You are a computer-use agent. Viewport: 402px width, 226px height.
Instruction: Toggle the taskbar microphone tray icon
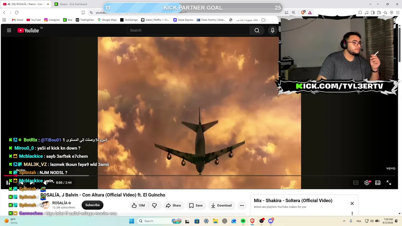click(351, 221)
